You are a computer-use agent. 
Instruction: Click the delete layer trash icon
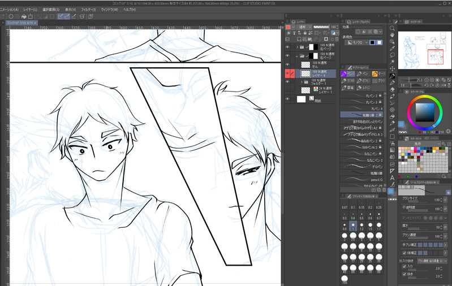pyautogui.click(x=337, y=39)
